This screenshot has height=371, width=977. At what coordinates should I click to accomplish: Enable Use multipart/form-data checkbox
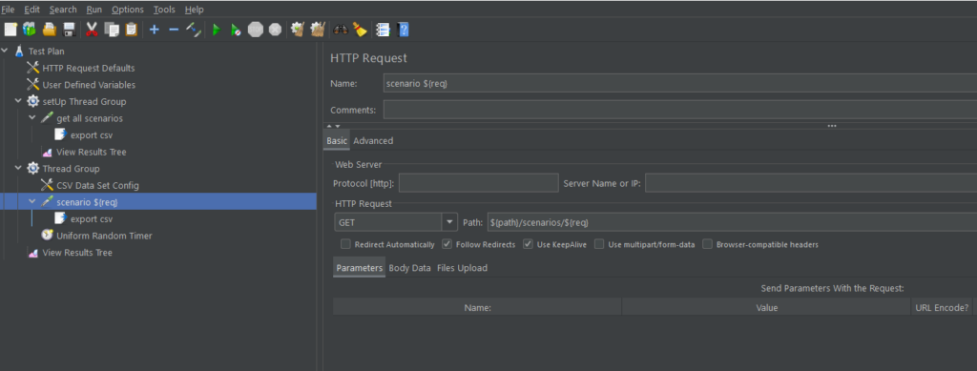coord(599,244)
